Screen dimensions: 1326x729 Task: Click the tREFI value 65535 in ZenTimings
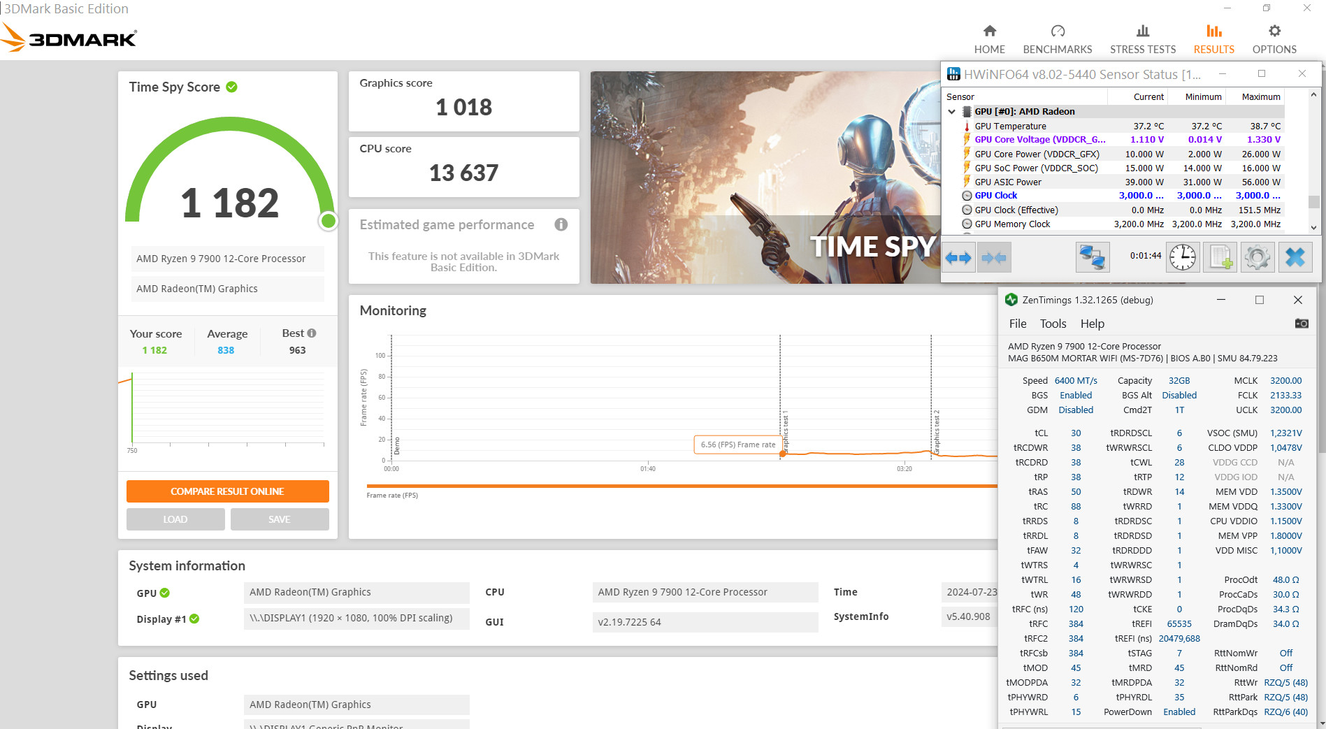click(1179, 624)
